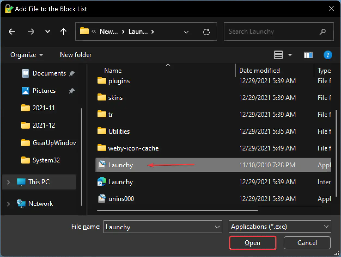Go up one folder level

[x=63, y=32]
